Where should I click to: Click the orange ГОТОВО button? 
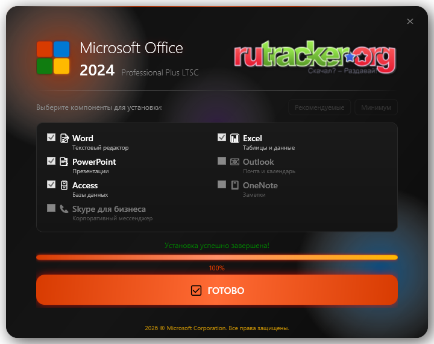217,290
